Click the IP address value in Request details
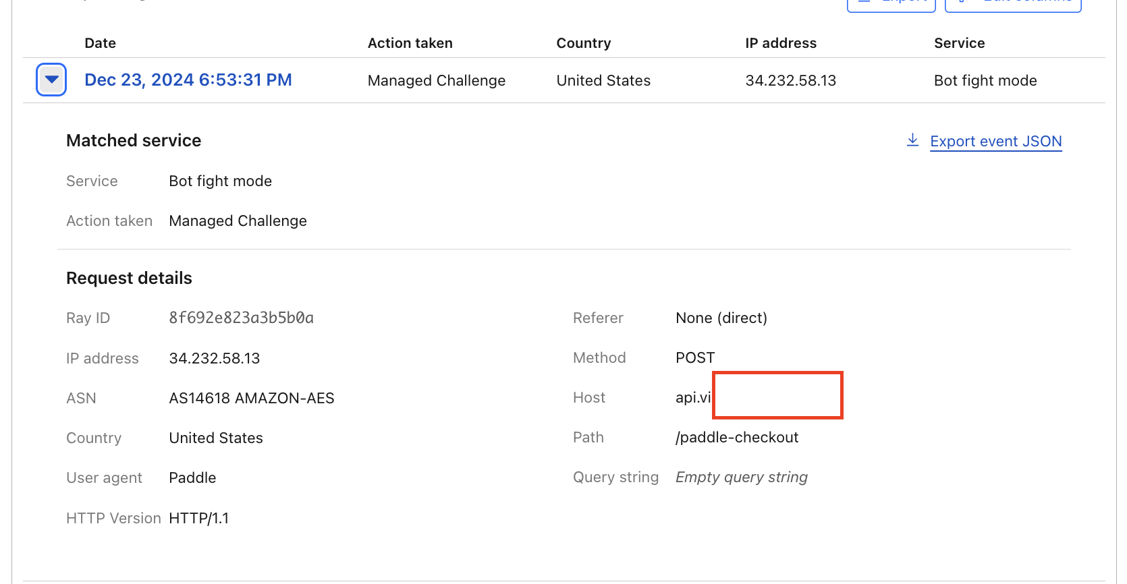The width and height of the screenshot is (1127, 584). [x=214, y=358]
